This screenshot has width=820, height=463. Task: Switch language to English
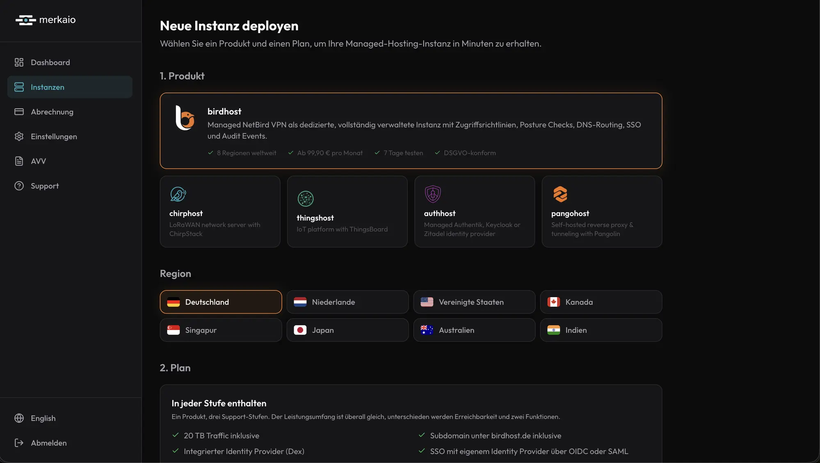point(70,418)
